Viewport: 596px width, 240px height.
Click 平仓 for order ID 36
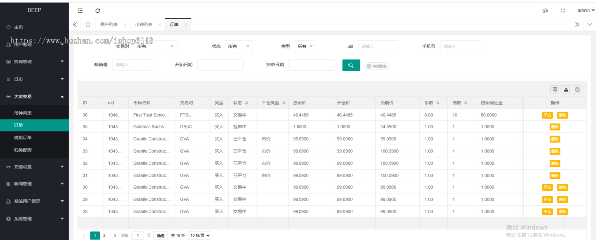click(x=547, y=115)
